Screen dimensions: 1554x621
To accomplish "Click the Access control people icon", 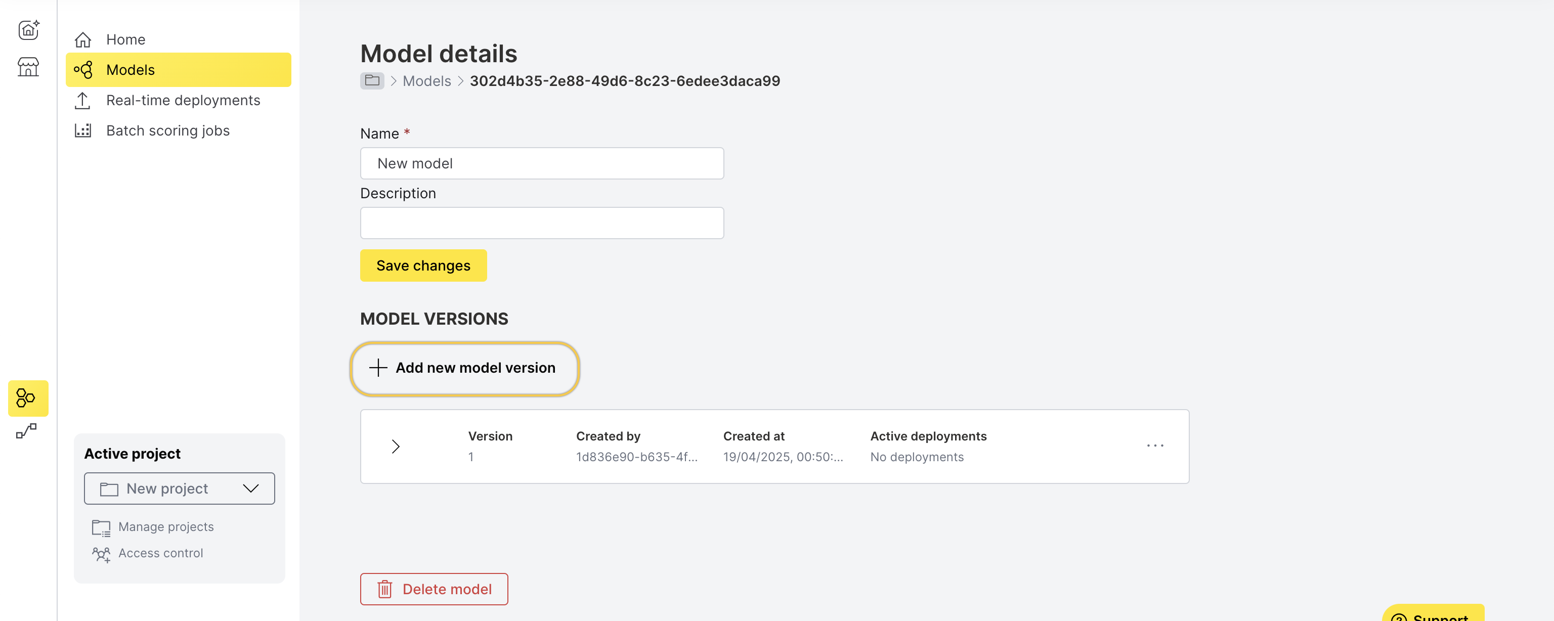I will click(101, 553).
